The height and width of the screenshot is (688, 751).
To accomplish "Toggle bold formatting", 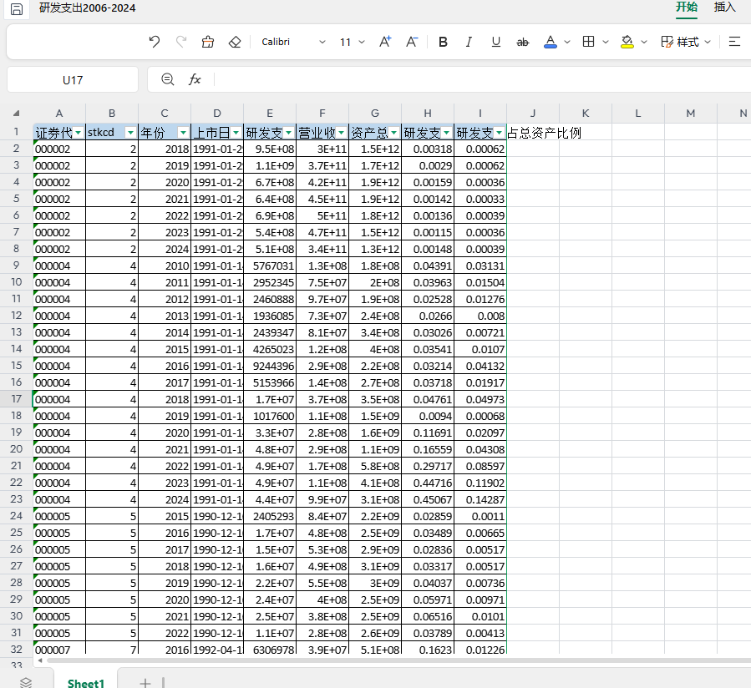I will pyautogui.click(x=443, y=42).
